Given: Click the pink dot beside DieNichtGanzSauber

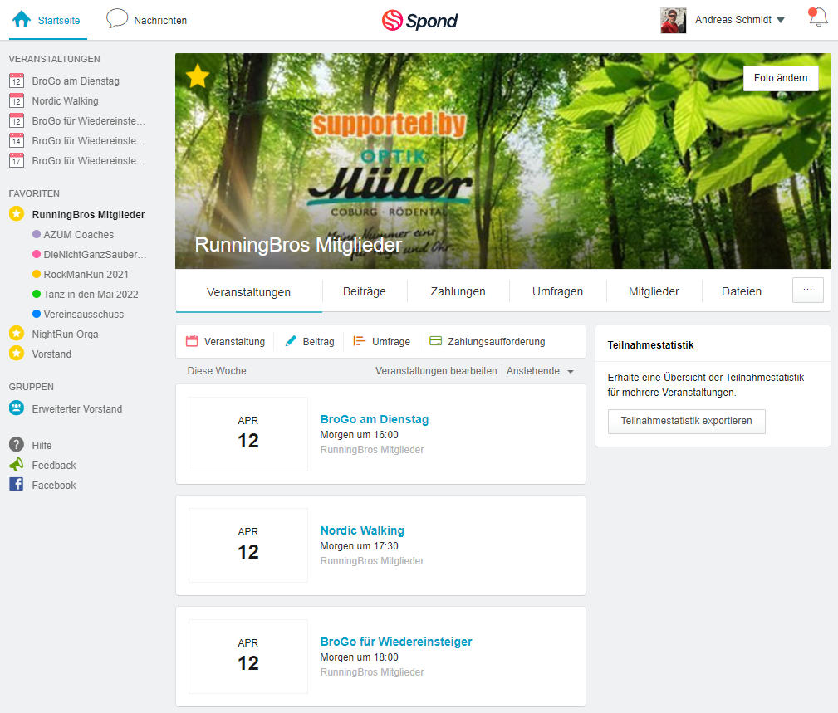Looking at the screenshot, I should tap(37, 254).
